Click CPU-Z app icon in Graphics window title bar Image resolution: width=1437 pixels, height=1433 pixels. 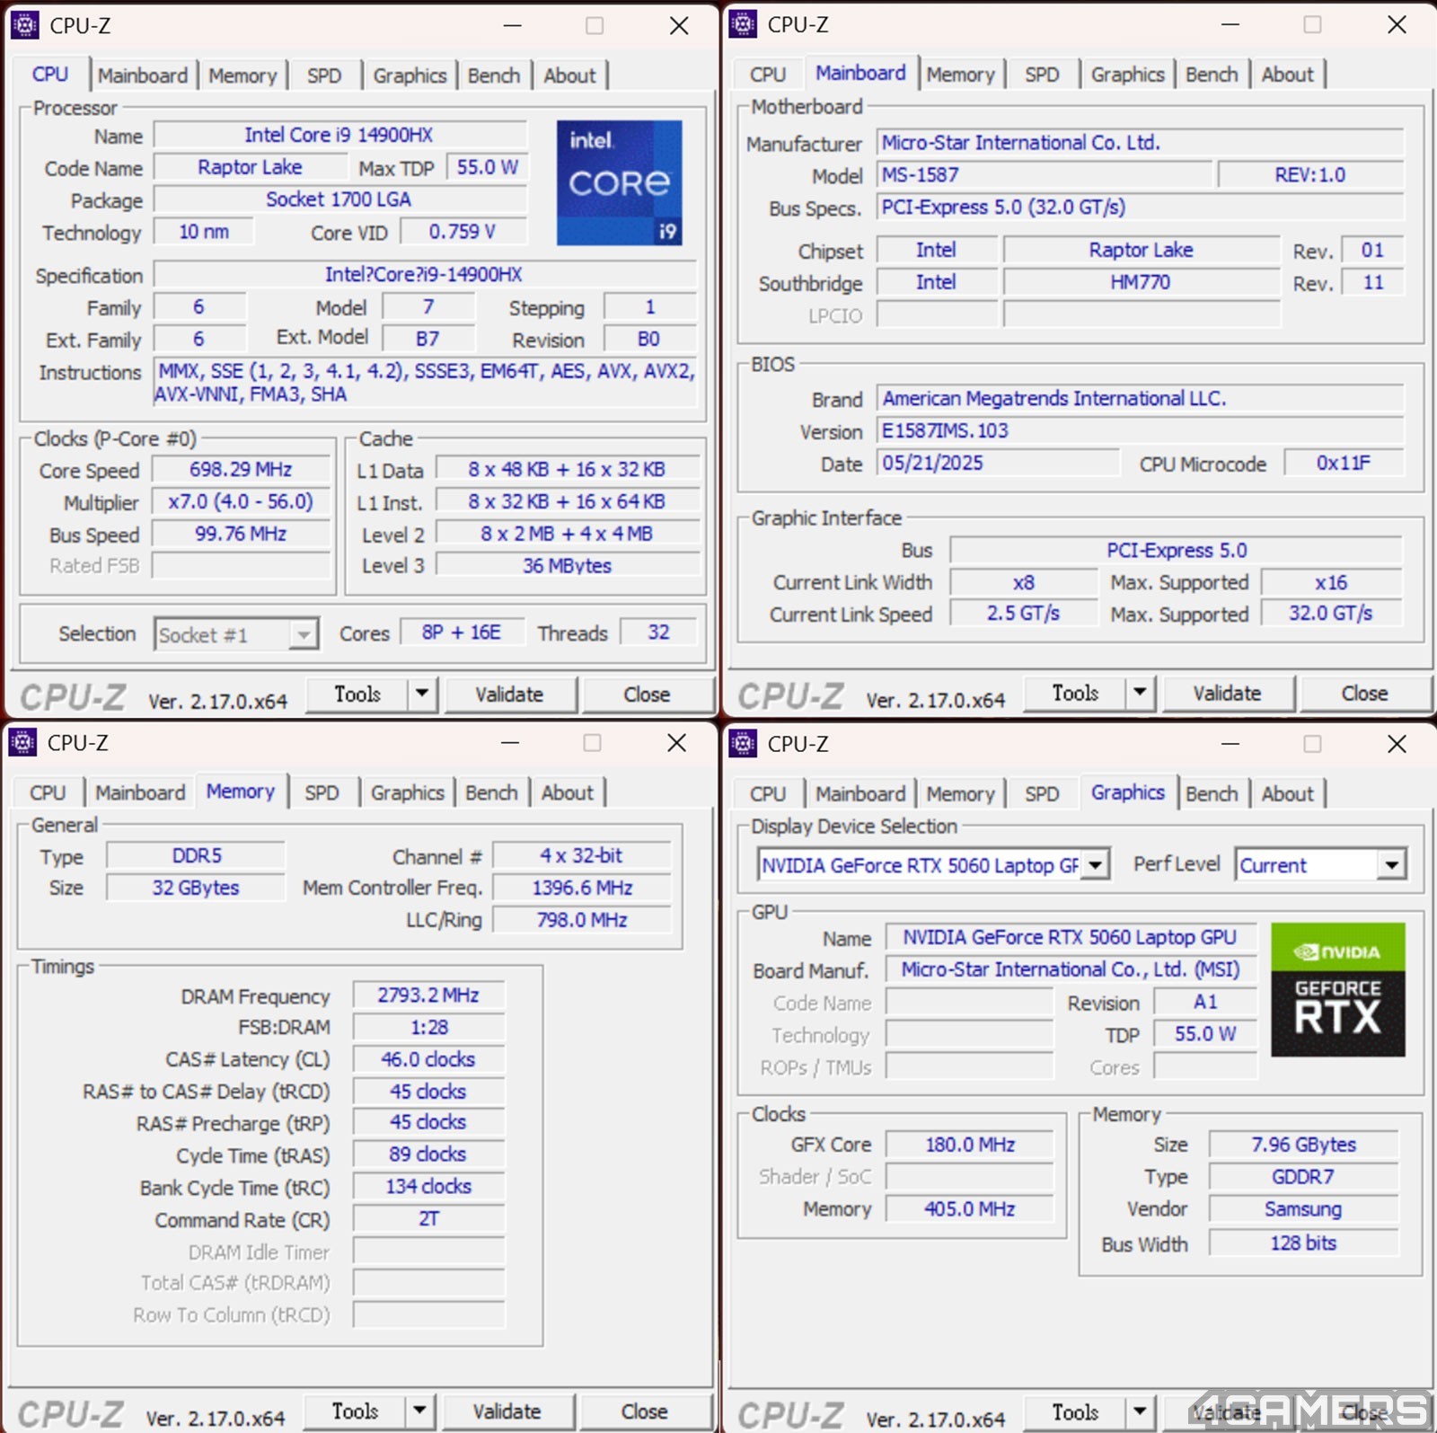(743, 744)
